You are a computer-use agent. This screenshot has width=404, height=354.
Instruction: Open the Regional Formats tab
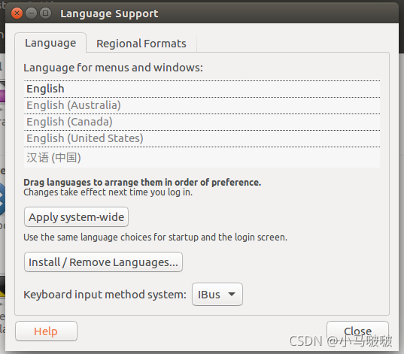[x=141, y=44]
